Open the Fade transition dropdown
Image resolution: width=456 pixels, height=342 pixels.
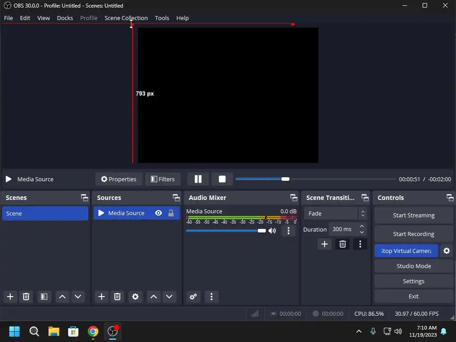click(335, 213)
